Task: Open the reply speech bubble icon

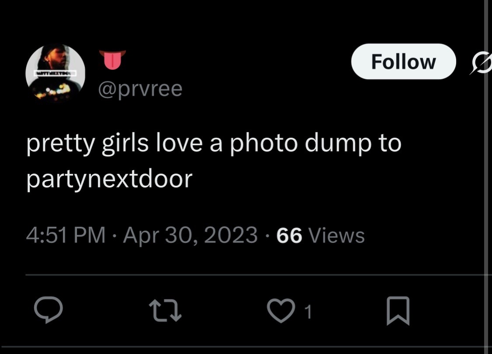Action: pos(49,310)
